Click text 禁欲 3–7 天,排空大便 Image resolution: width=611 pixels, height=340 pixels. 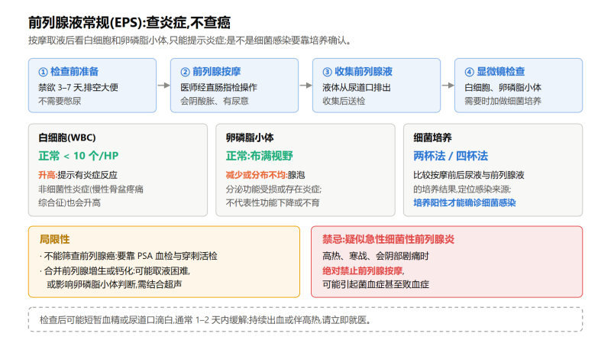click(x=79, y=87)
